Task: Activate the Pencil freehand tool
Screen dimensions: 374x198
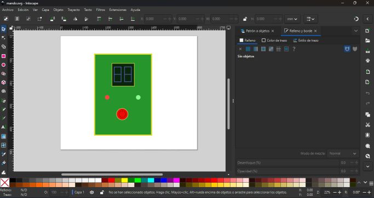Action: click(x=3, y=109)
